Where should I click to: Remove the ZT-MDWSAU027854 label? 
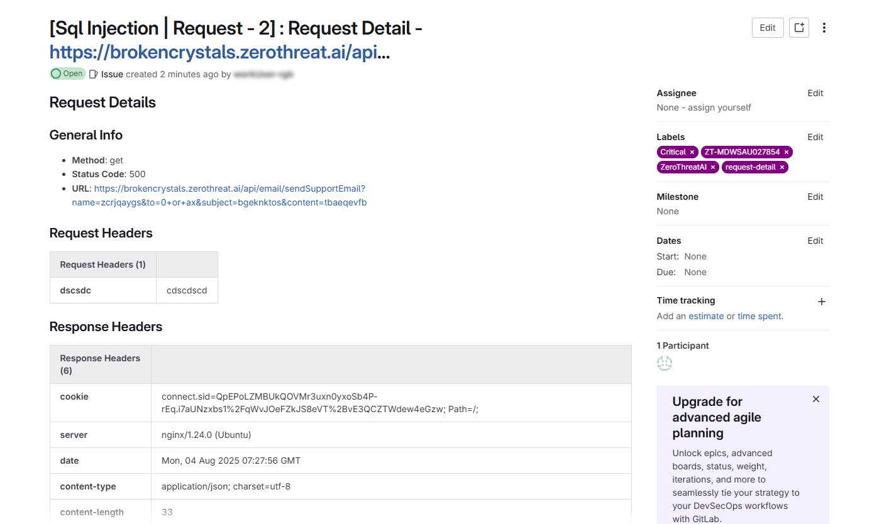786,152
